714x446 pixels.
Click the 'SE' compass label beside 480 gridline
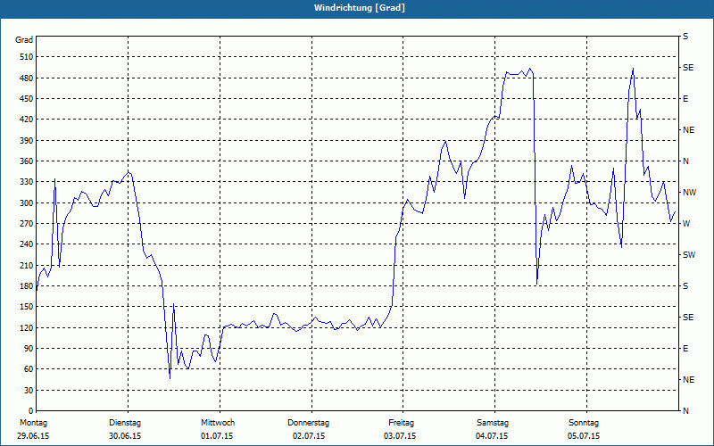coord(688,68)
